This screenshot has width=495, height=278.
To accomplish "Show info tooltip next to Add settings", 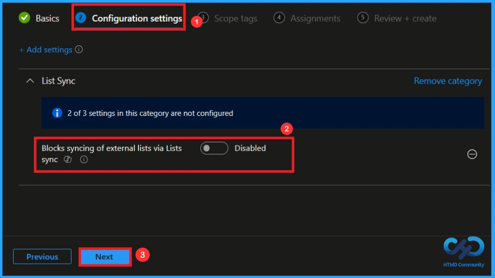I will pos(79,49).
